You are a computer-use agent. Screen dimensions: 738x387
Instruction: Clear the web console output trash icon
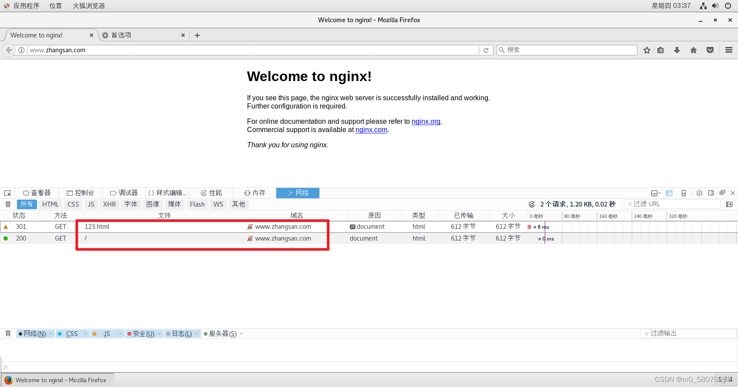(x=8, y=333)
